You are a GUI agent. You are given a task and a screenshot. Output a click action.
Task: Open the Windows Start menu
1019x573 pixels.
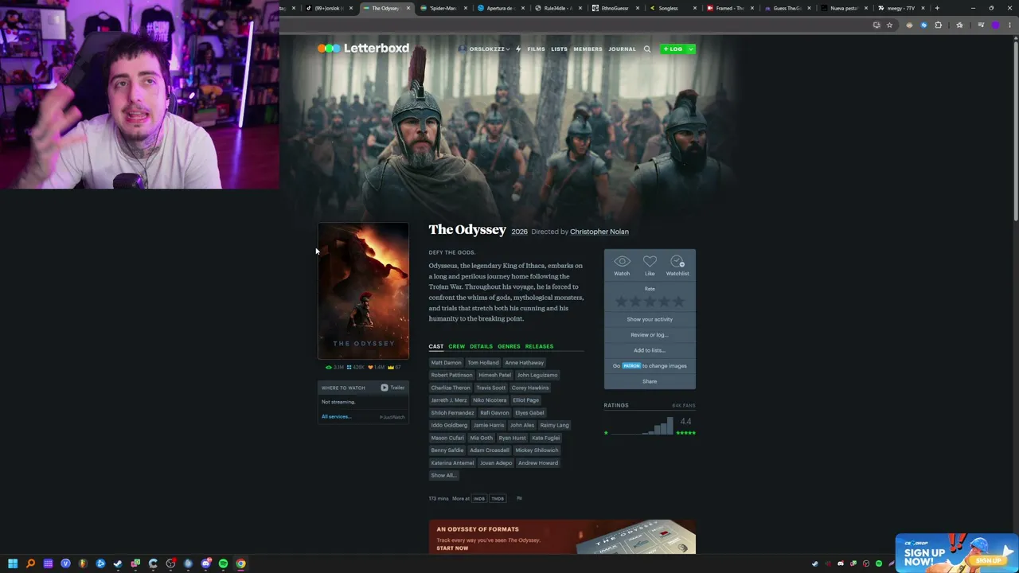coord(13,563)
